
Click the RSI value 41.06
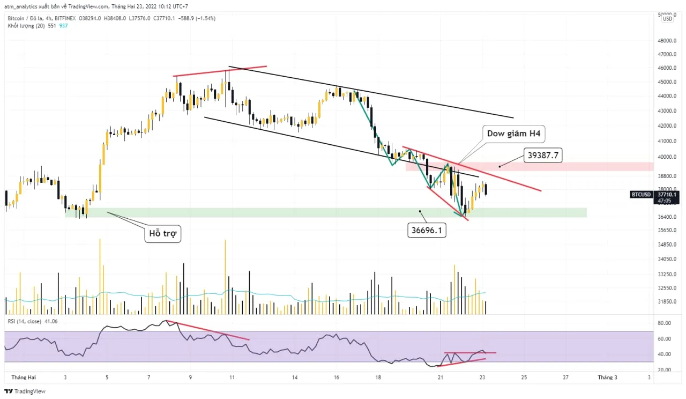pyautogui.click(x=51, y=321)
